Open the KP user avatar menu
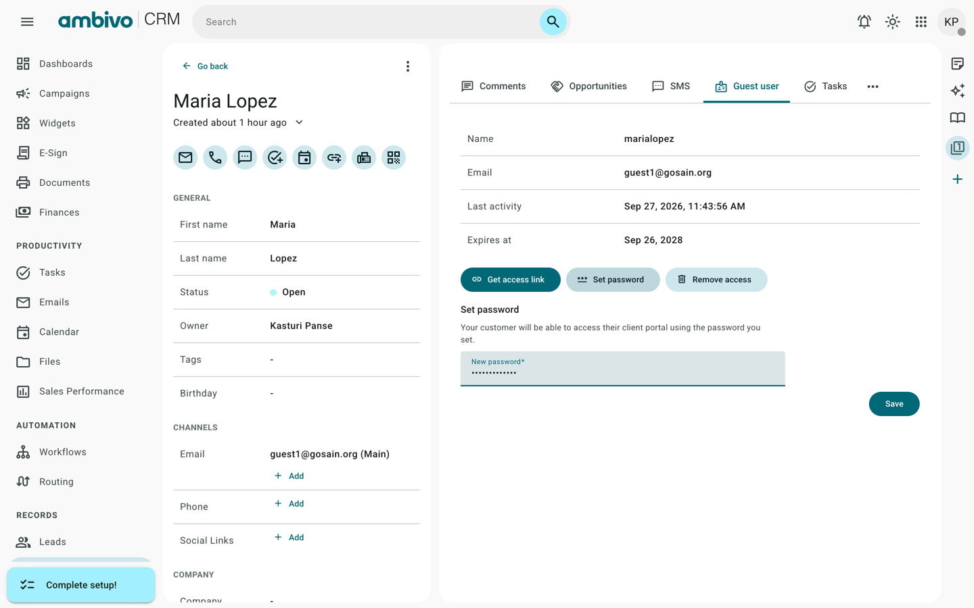Viewport: 974px width, 608px height. click(951, 22)
